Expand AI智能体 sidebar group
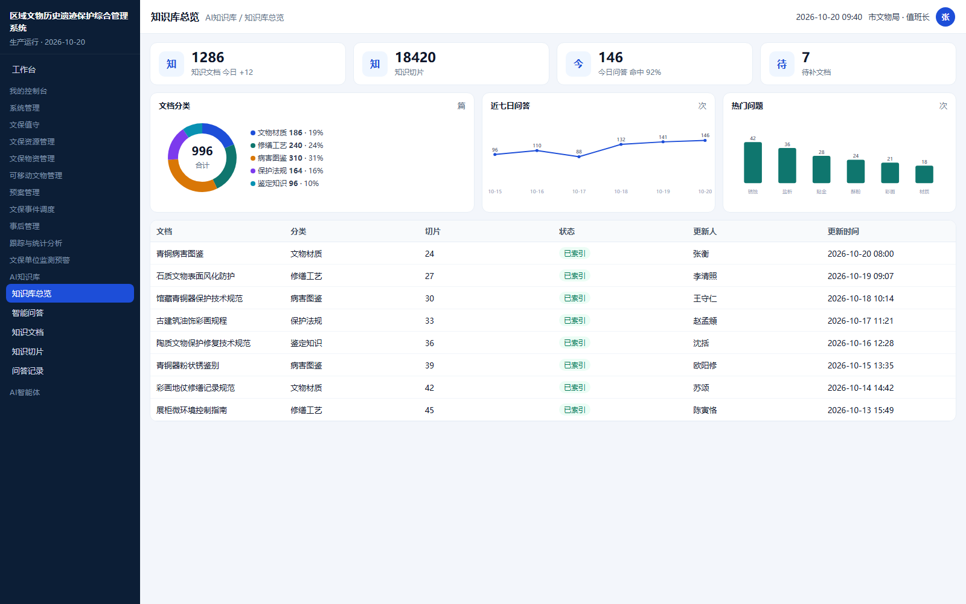The image size is (966, 604). point(25,393)
